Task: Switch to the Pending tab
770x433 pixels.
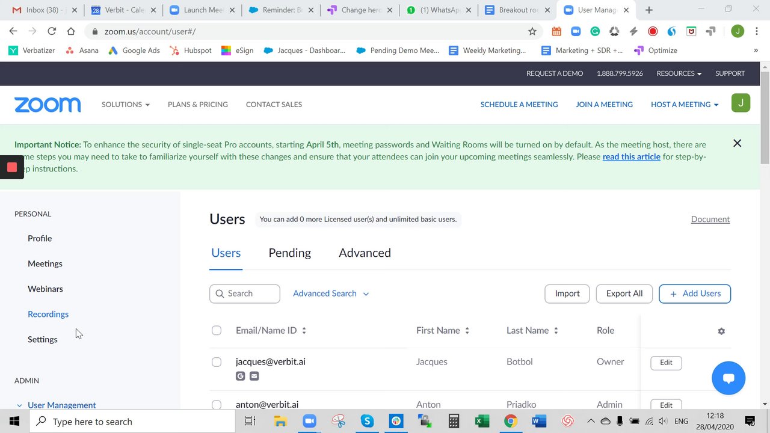Action: [x=289, y=253]
